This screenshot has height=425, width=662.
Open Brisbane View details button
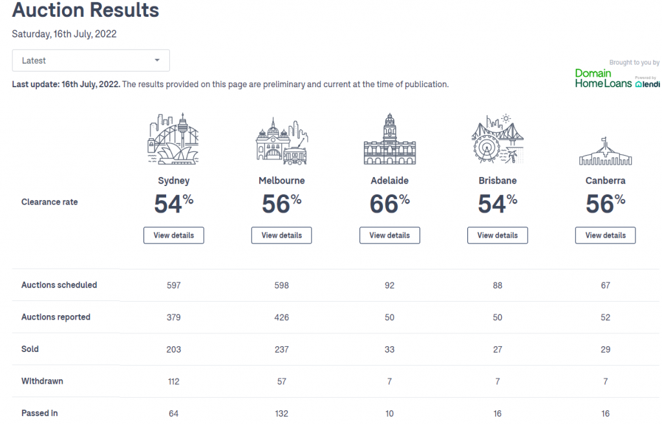click(x=497, y=235)
